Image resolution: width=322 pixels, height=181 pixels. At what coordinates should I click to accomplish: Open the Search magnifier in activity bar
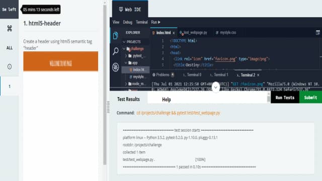tap(116, 51)
